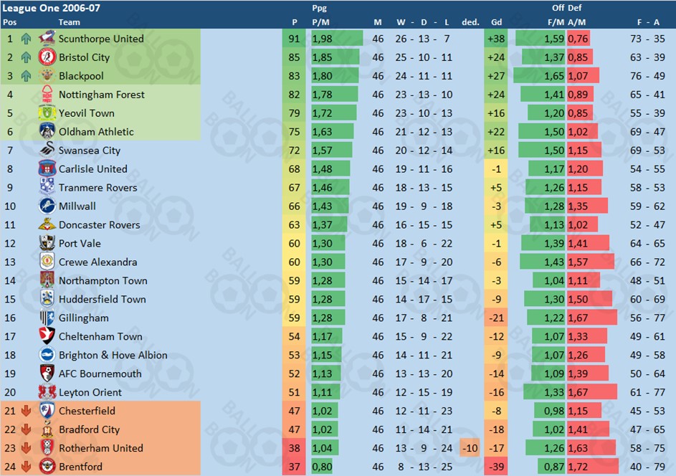Click Rotherham United's -10 deduction cell

coord(470,448)
